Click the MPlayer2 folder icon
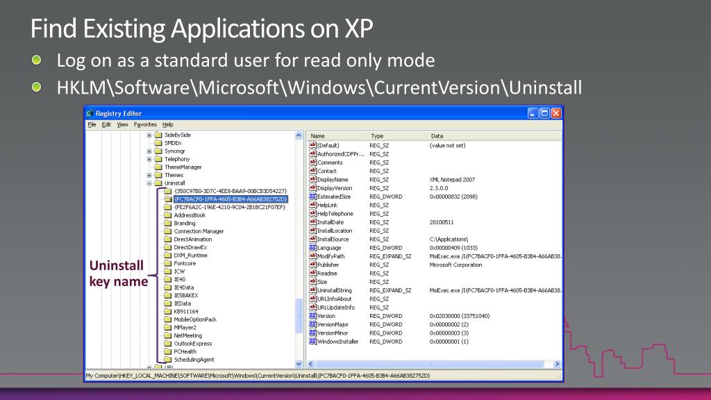This screenshot has width=711, height=400. click(x=168, y=328)
